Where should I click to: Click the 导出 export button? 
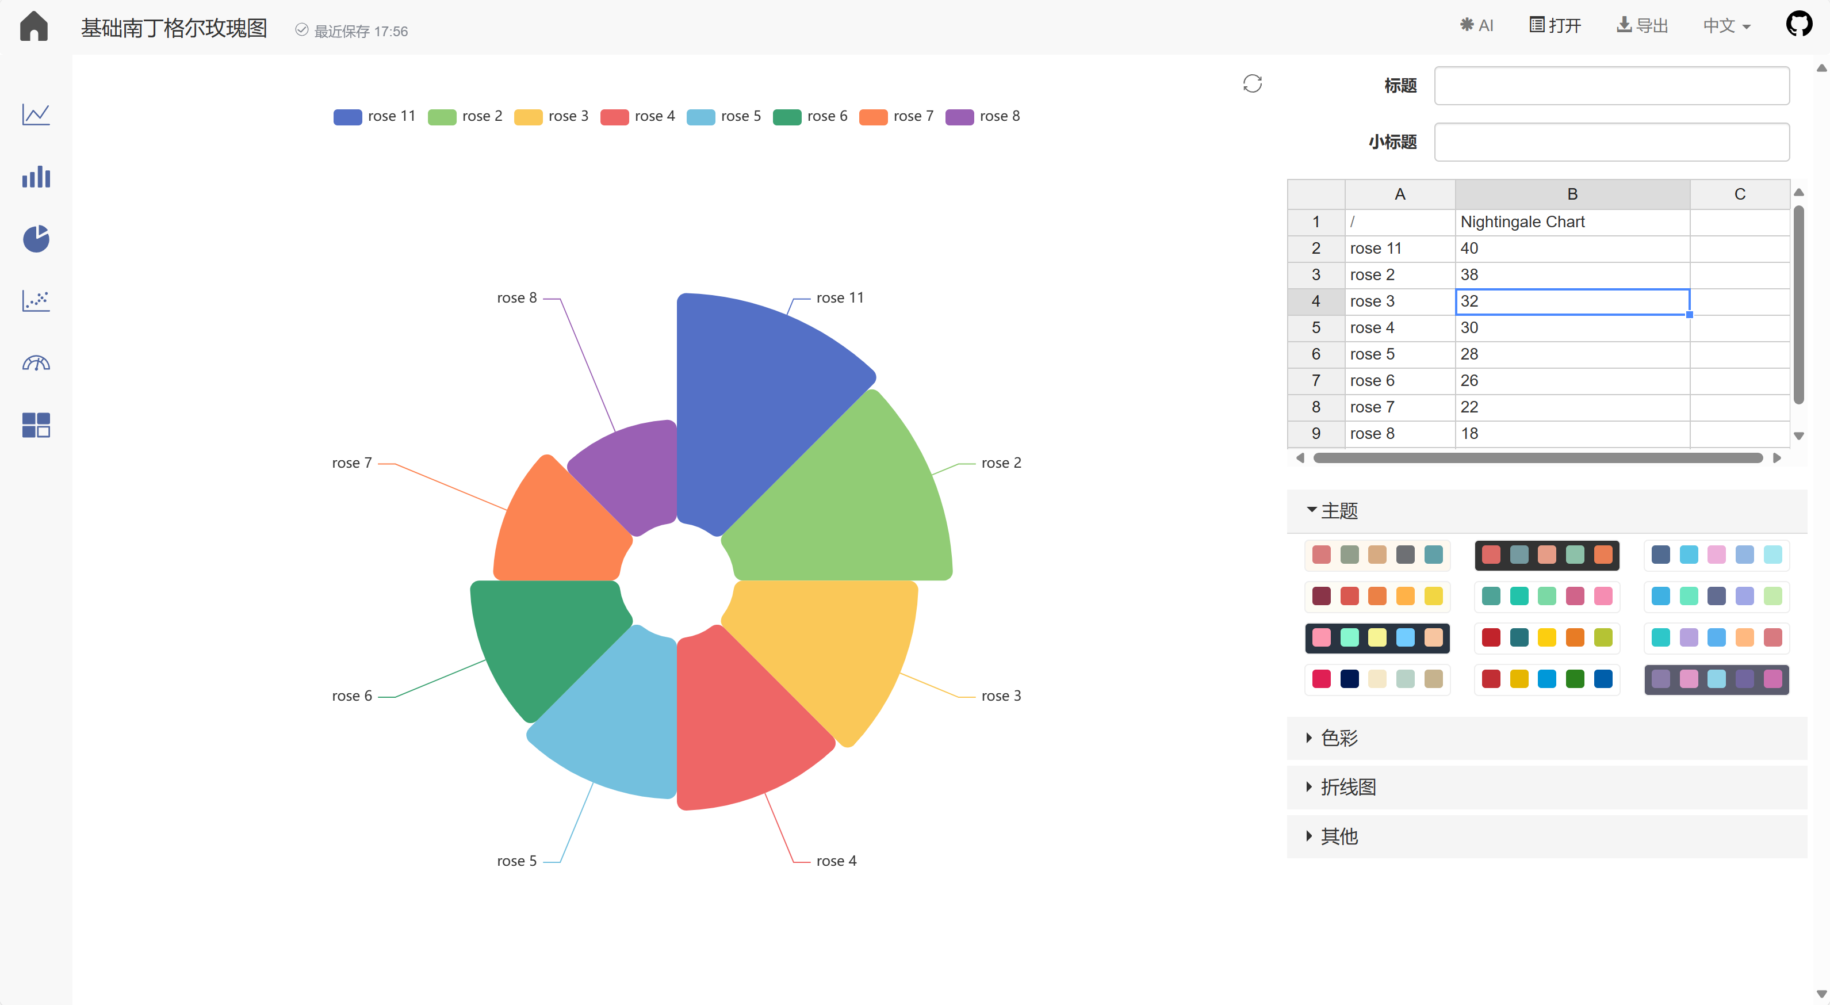coord(1642,25)
